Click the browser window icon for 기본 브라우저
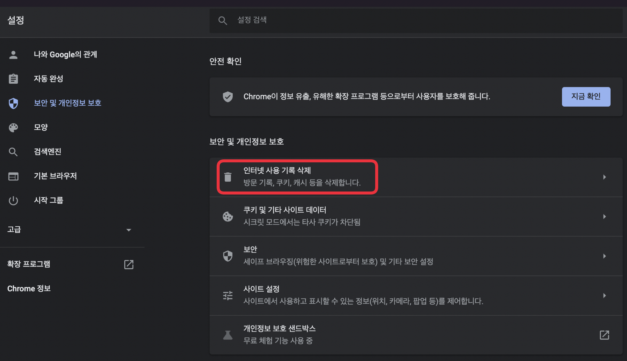The height and width of the screenshot is (361, 627). pyautogui.click(x=13, y=176)
